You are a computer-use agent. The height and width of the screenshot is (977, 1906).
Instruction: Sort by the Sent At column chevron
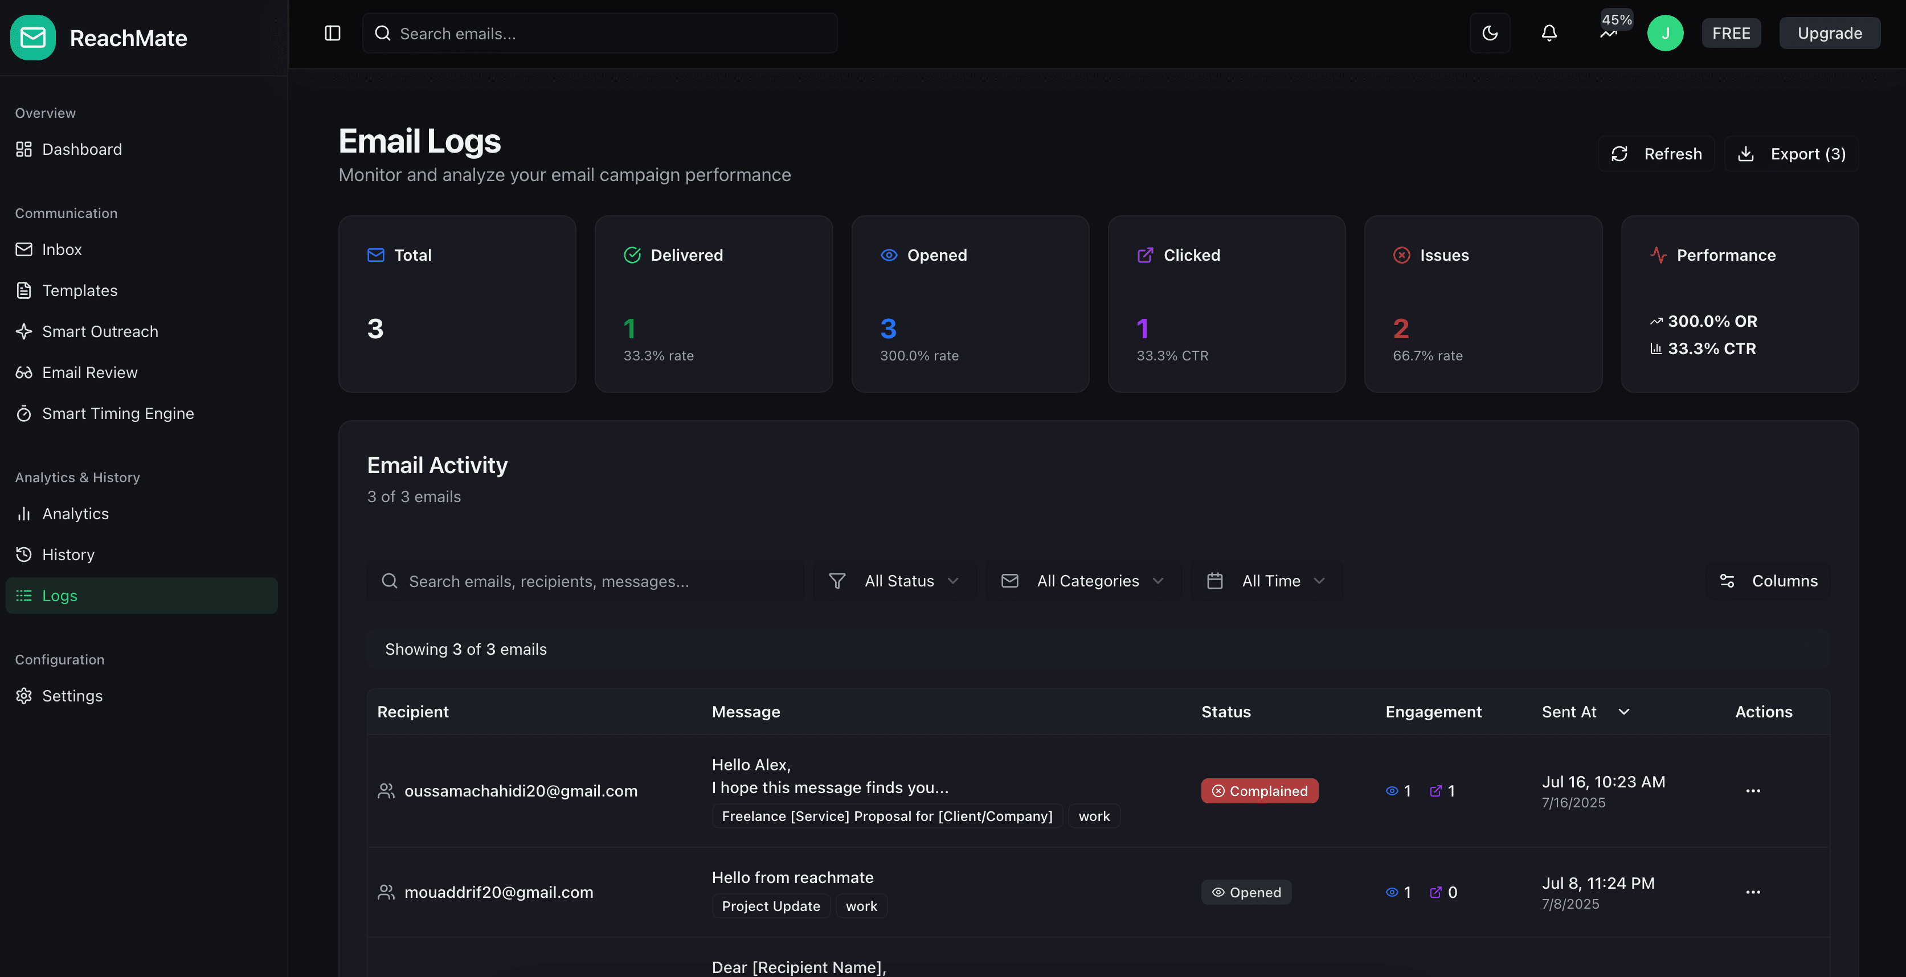pyautogui.click(x=1624, y=712)
